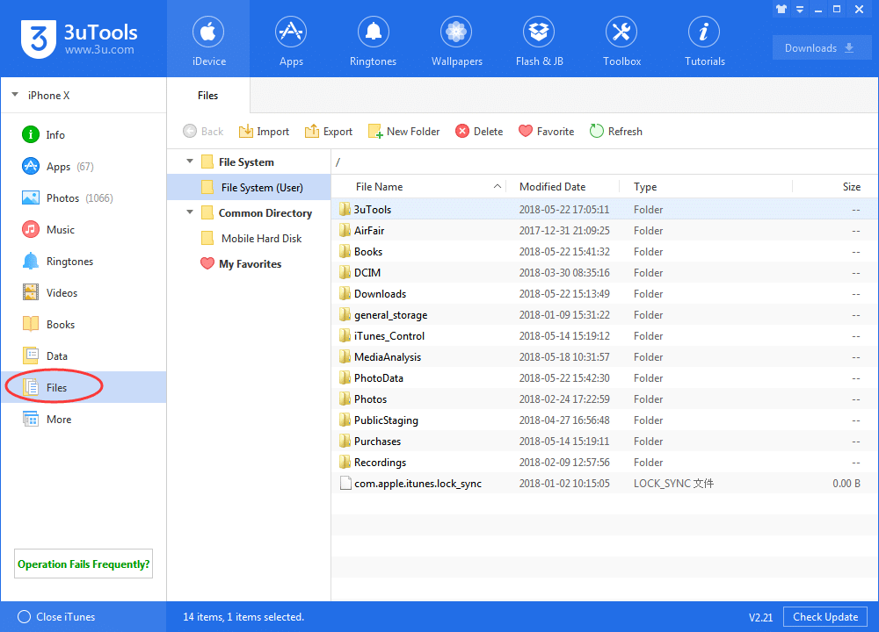The image size is (879, 632).
Task: Expand the iPhone X device dropdown
Action: [15, 95]
